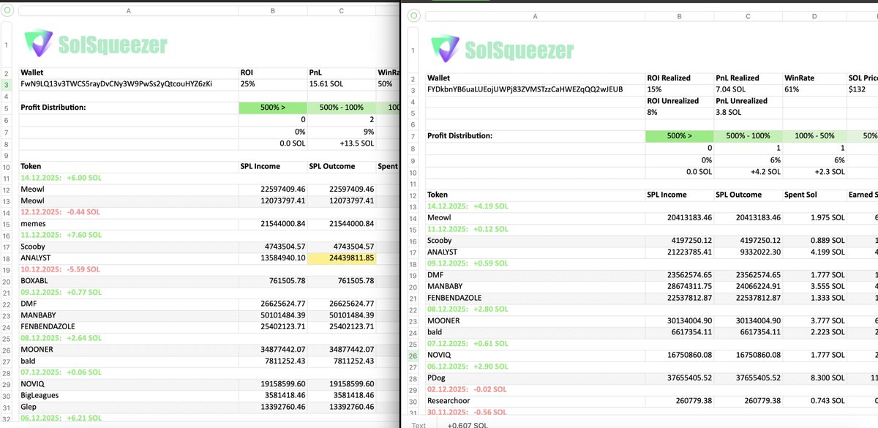Select the 'BigLeagues' token cell

(x=129, y=395)
